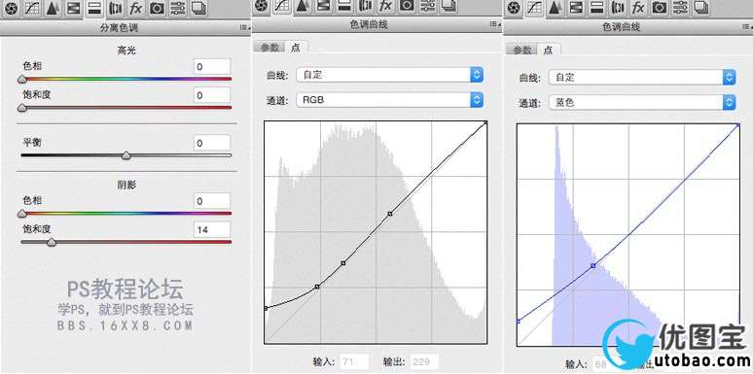Viewport: 753px width, 374px height.
Task: Focus the 高光 色相 value field
Action: coord(212,67)
